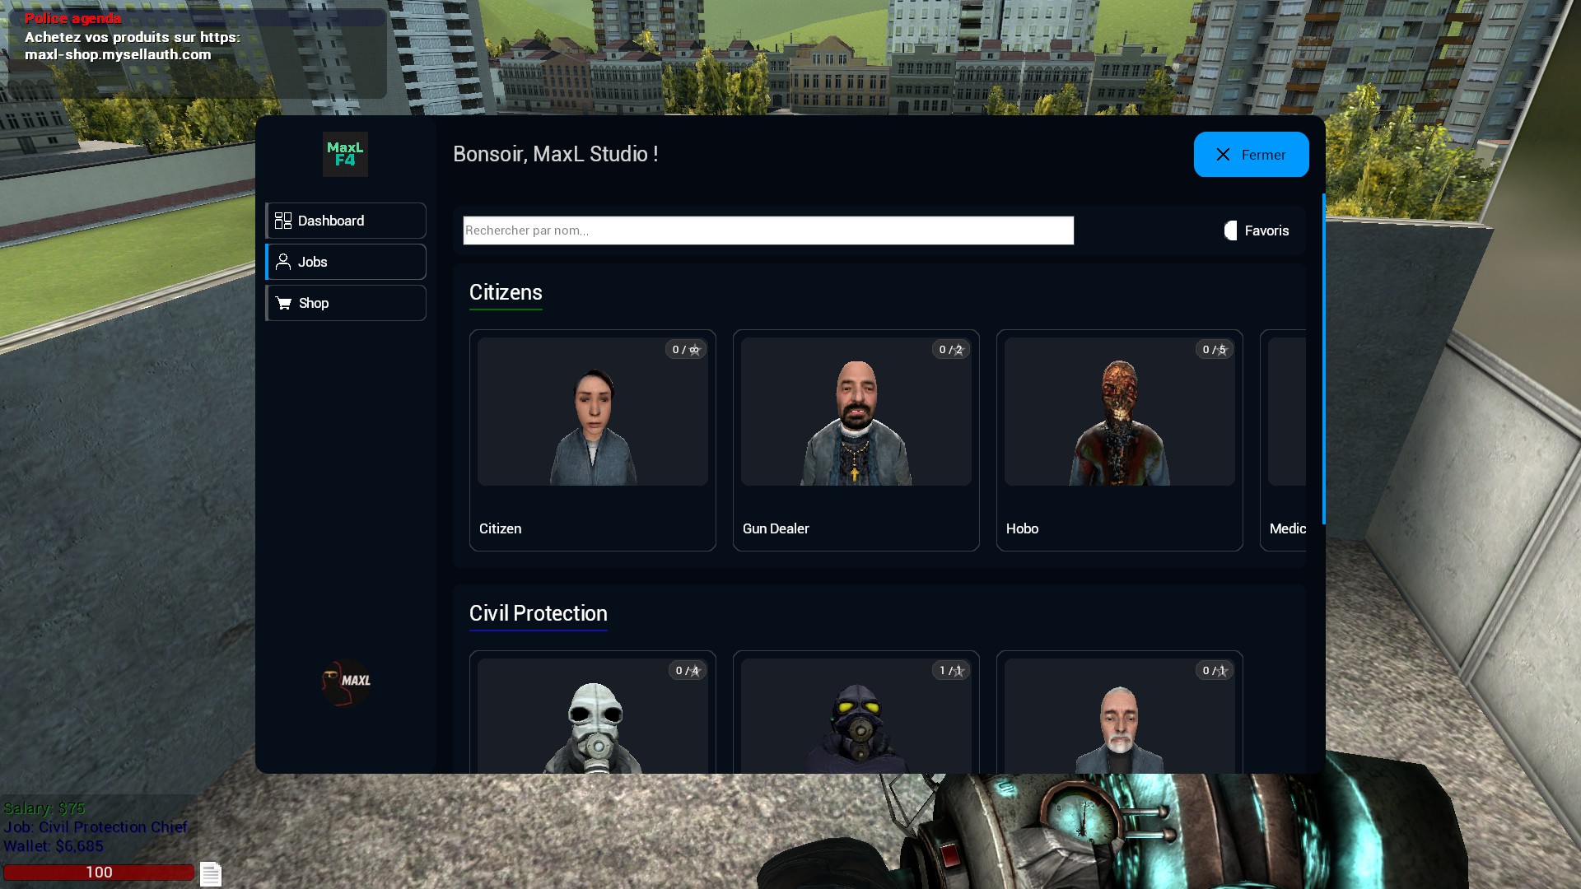The image size is (1581, 889).
Task: Click the Shop cart icon
Action: click(284, 303)
